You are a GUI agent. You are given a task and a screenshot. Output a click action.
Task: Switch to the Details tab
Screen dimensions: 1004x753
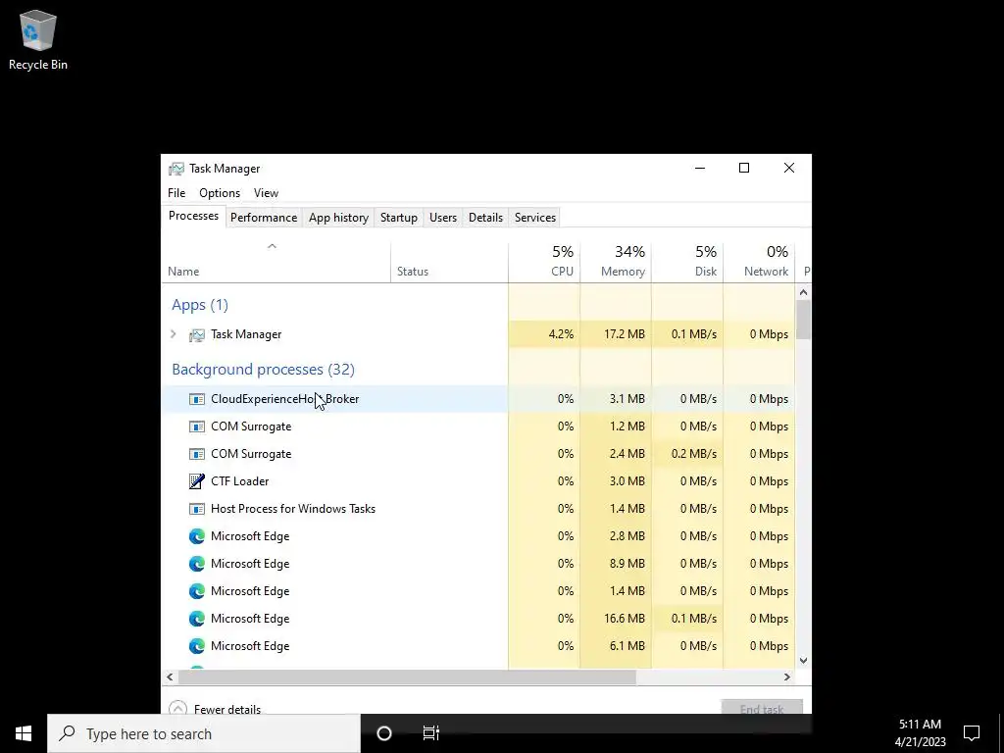486,218
